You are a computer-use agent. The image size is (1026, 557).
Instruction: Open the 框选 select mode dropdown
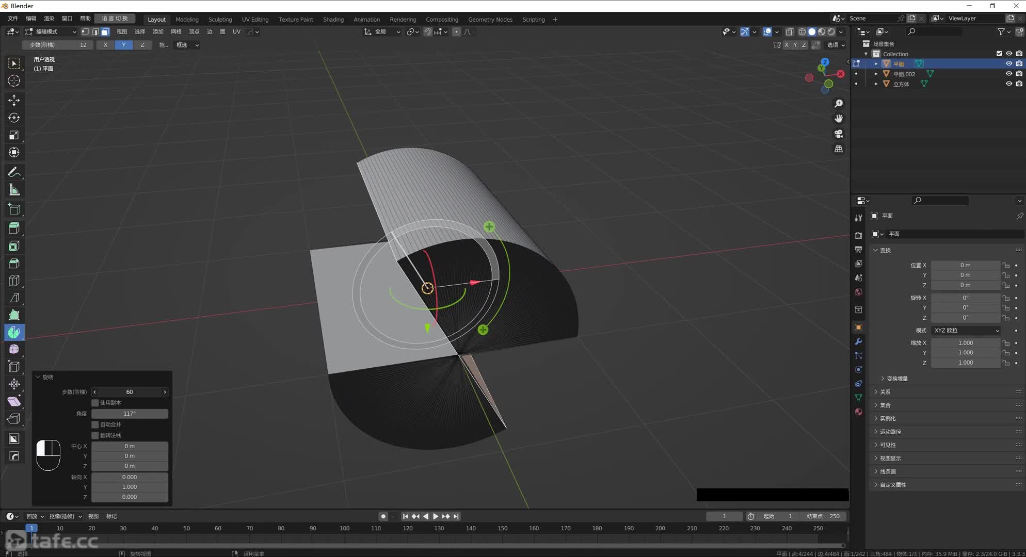tap(187, 45)
